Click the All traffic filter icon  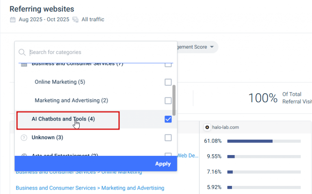click(75, 19)
